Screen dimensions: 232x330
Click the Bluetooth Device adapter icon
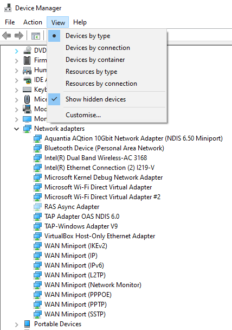pos(37,148)
